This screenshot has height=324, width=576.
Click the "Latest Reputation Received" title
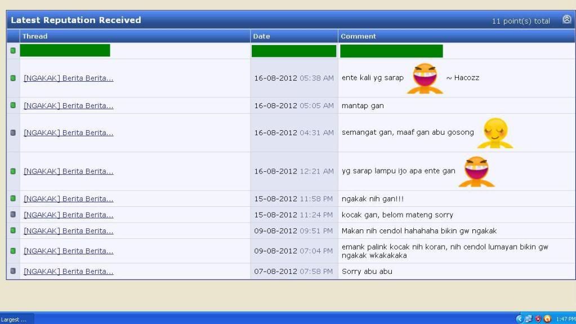[x=75, y=20]
